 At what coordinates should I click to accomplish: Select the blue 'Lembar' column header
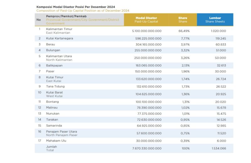(x=215, y=19)
